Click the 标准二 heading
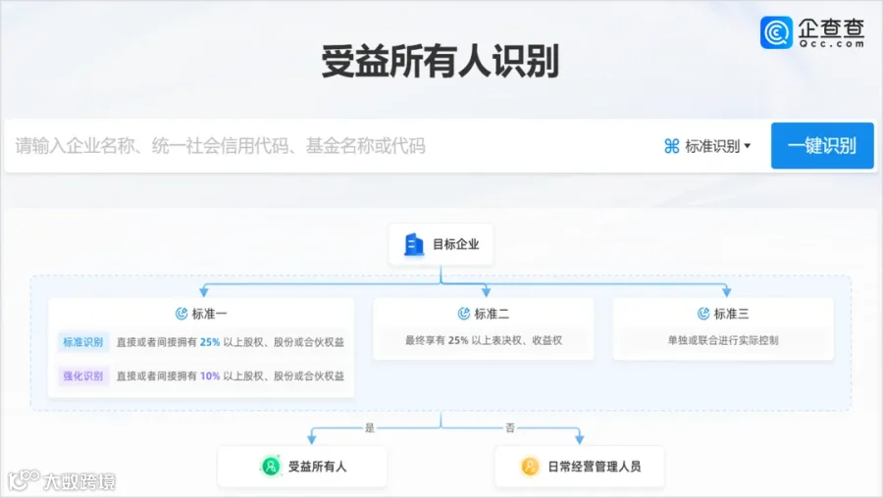This screenshot has height=498, width=883. (492, 314)
